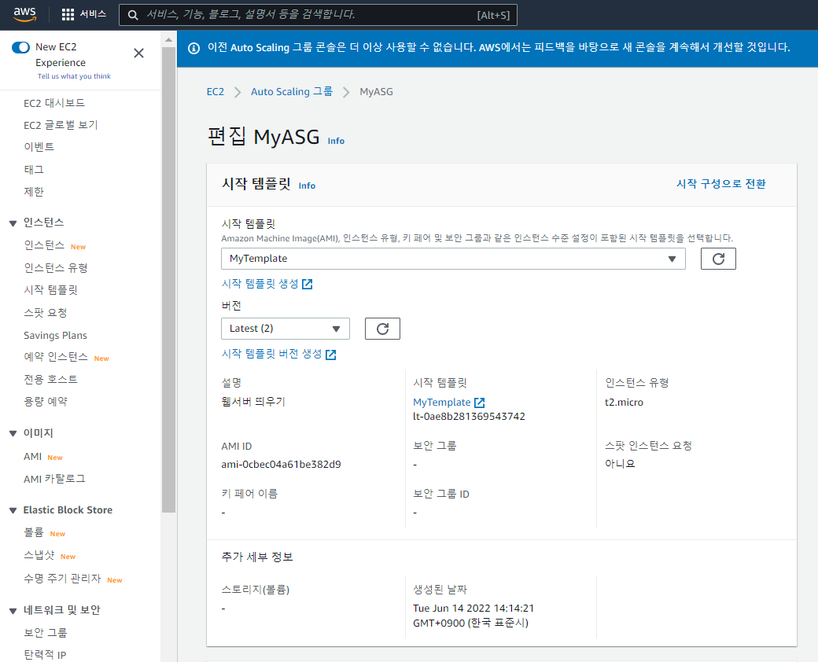Open 스냅샷 page
Screen dimensions: 818x662
pos(39,556)
